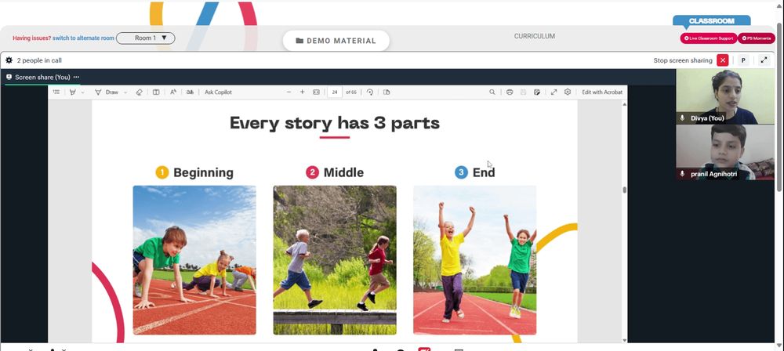Click the Beginning photo of kids starting

point(194,260)
